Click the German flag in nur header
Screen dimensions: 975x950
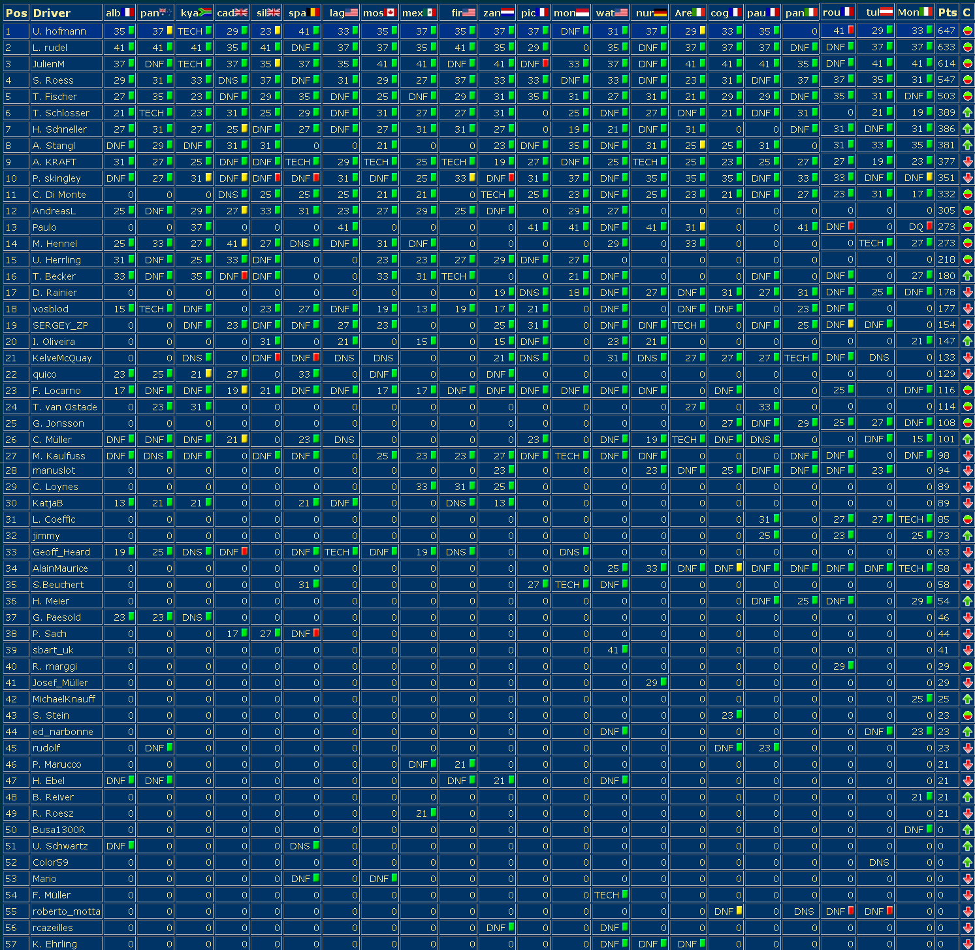click(660, 12)
